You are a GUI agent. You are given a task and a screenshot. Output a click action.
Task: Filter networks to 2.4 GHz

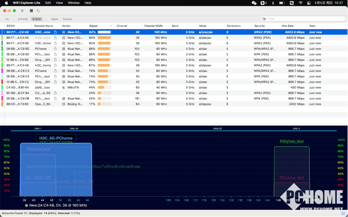point(23,19)
